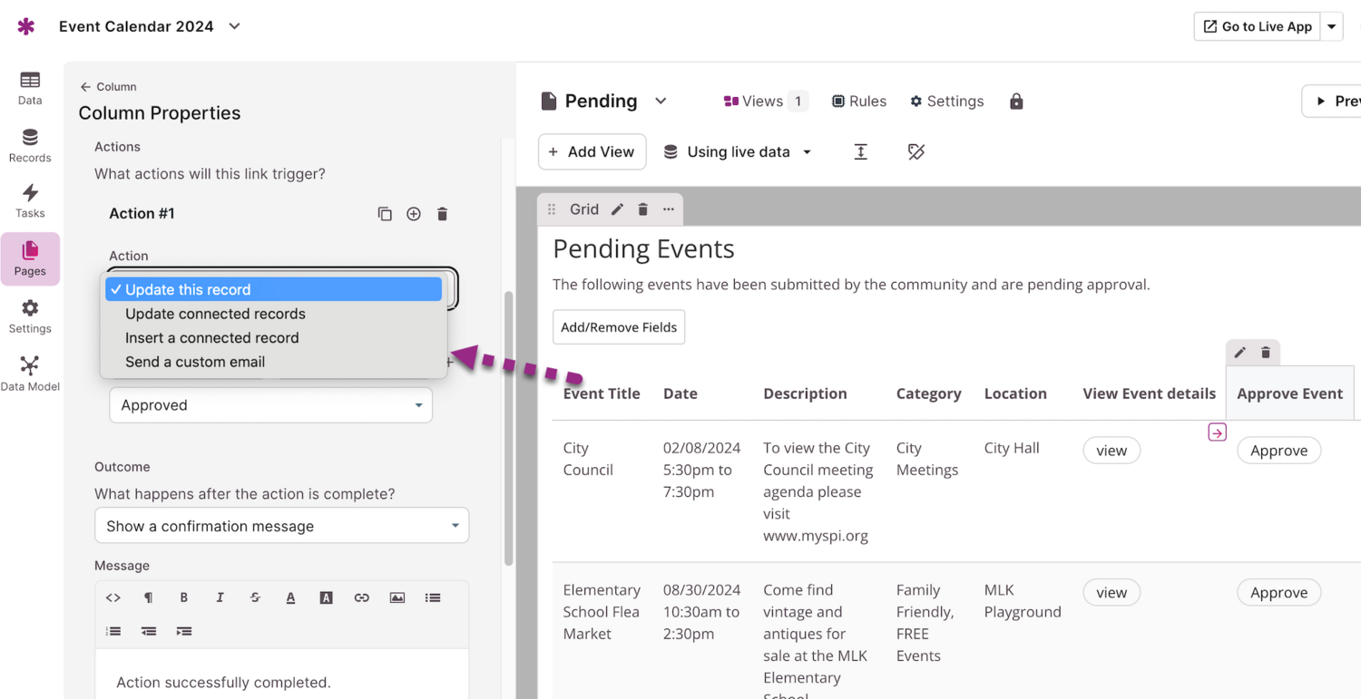Duplicate Action #1 with copy icon
This screenshot has width=1361, height=699.
385,214
